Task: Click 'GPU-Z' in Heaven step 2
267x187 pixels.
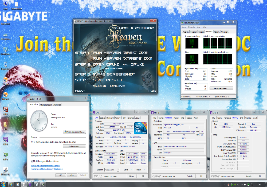Action: 137,64
